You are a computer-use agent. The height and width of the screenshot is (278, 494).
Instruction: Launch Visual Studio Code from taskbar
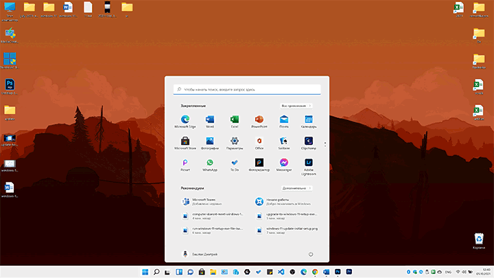click(x=281, y=272)
